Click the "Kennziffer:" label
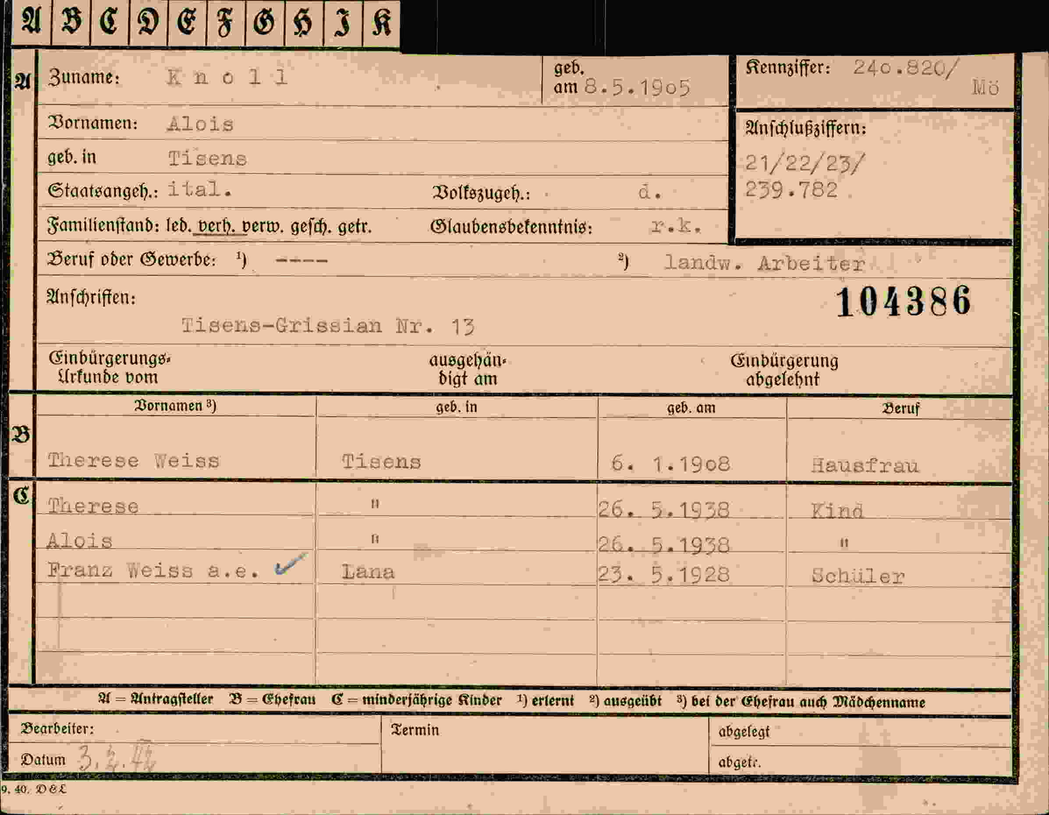The width and height of the screenshot is (1049, 815). [788, 68]
